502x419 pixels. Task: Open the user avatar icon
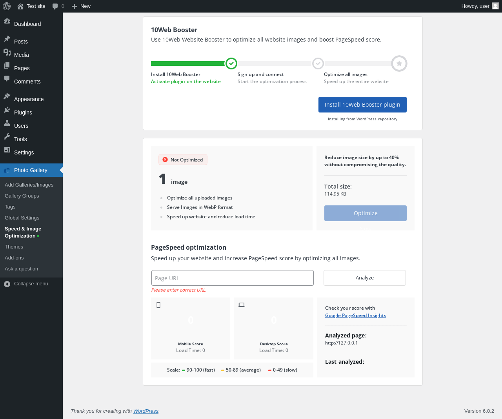[495, 6]
